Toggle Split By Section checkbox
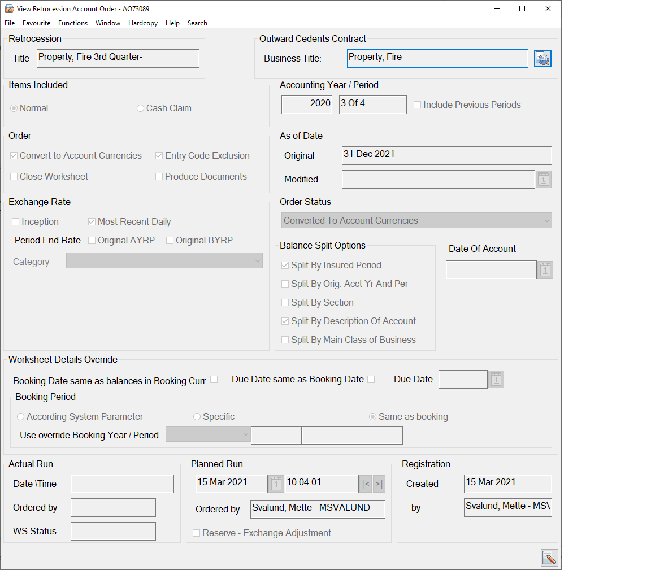The image size is (651, 570). pyautogui.click(x=285, y=303)
